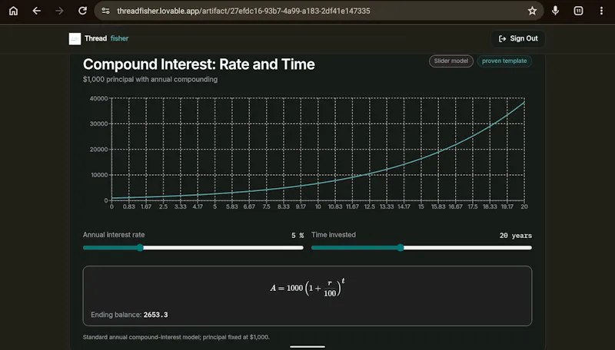Click the proven template tag
This screenshot has width=615, height=350.
[x=504, y=61]
